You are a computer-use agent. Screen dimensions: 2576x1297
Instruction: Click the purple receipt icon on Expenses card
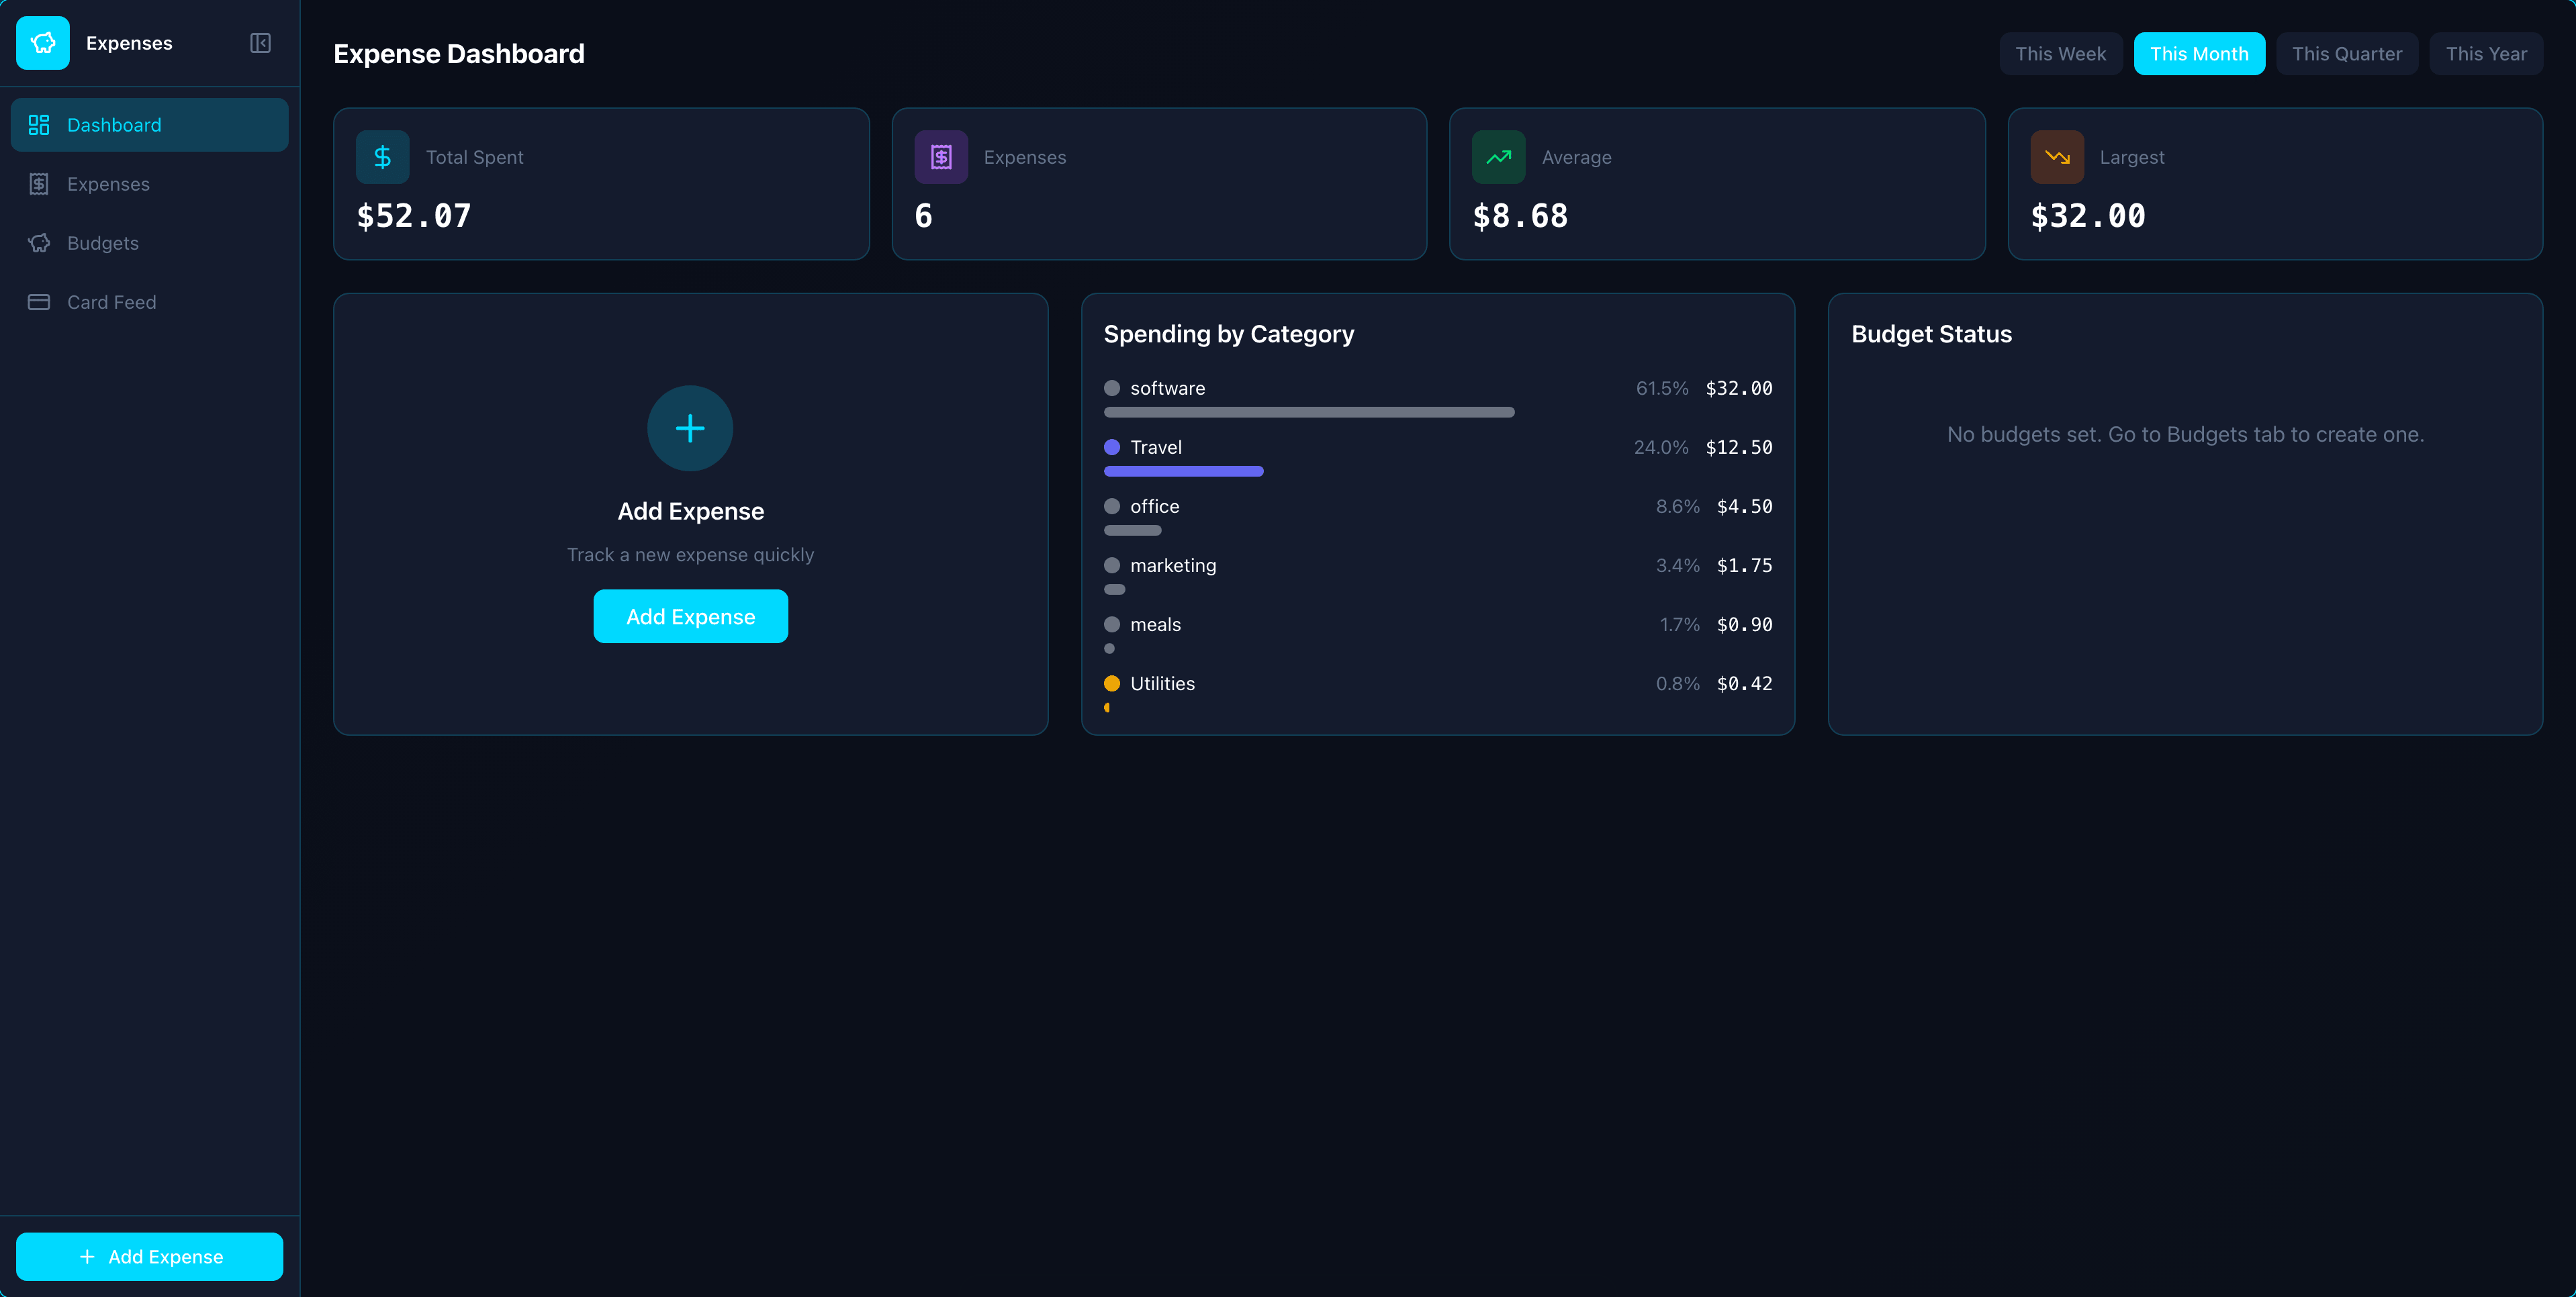[x=941, y=157]
